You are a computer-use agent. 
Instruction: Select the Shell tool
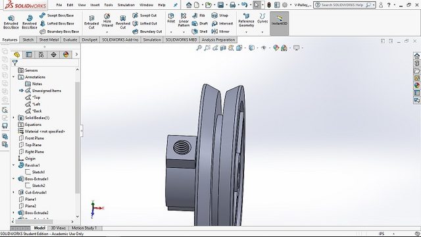pos(199,32)
